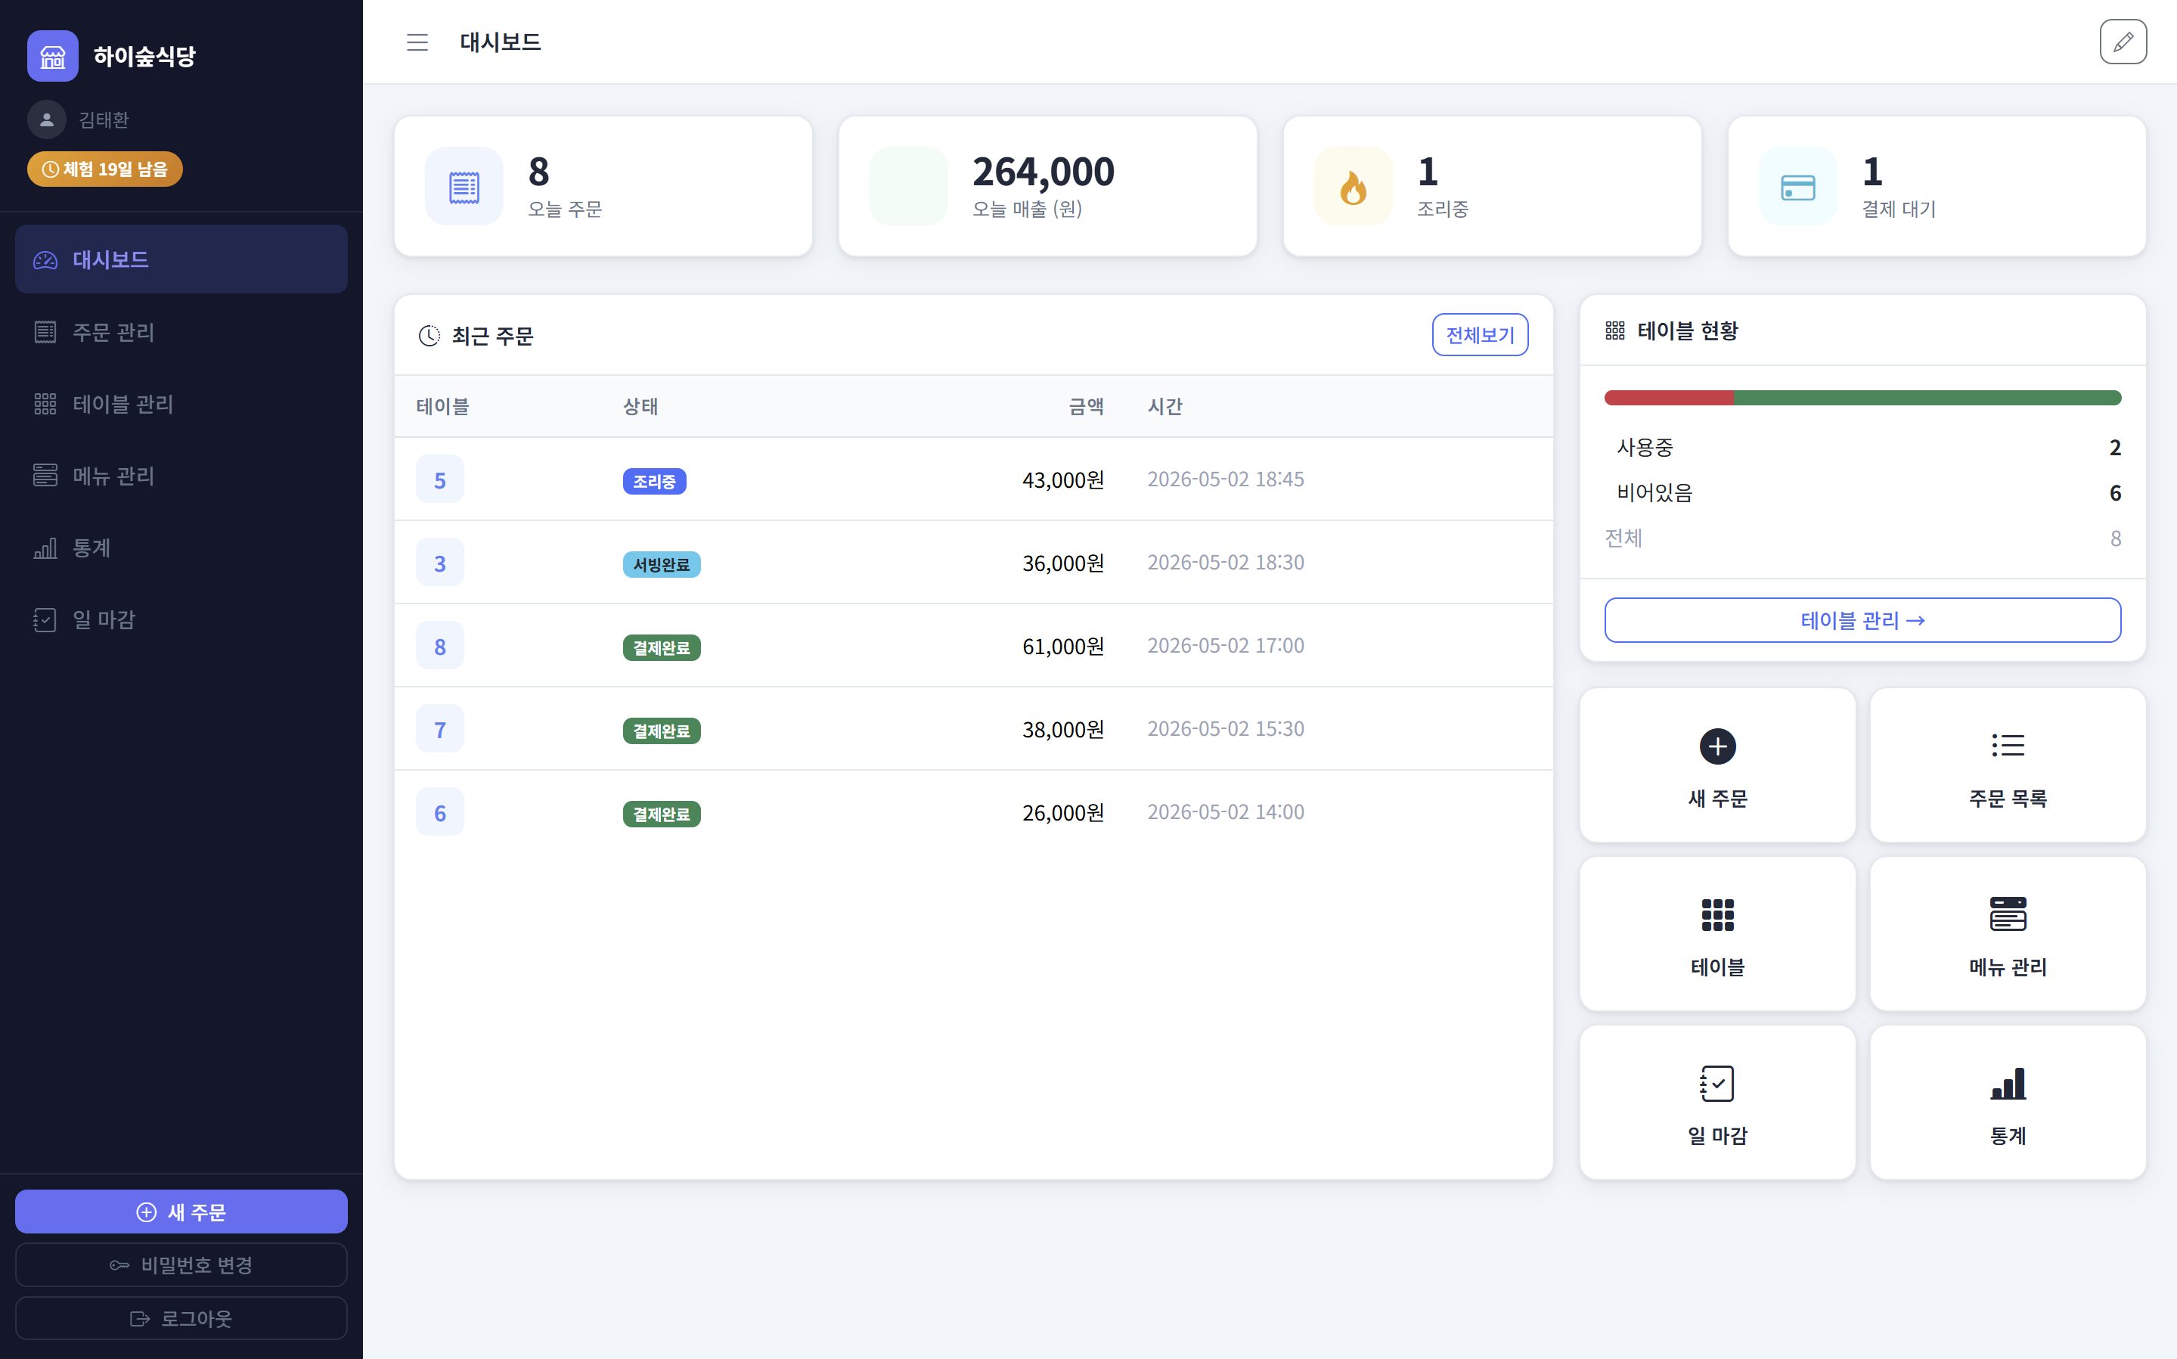Click the 조리중 flame icon
The width and height of the screenshot is (2177, 1359).
click(x=1353, y=187)
